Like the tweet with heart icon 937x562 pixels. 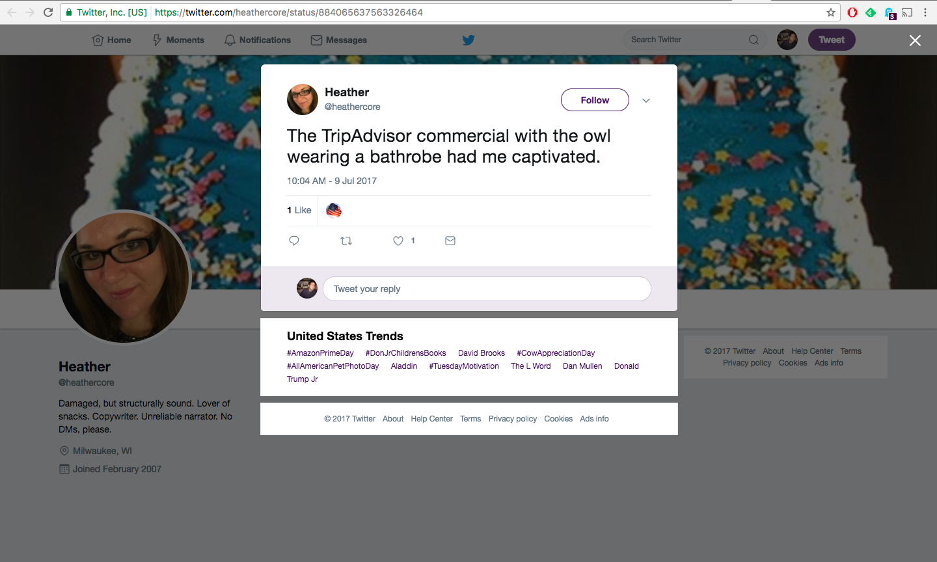398,241
